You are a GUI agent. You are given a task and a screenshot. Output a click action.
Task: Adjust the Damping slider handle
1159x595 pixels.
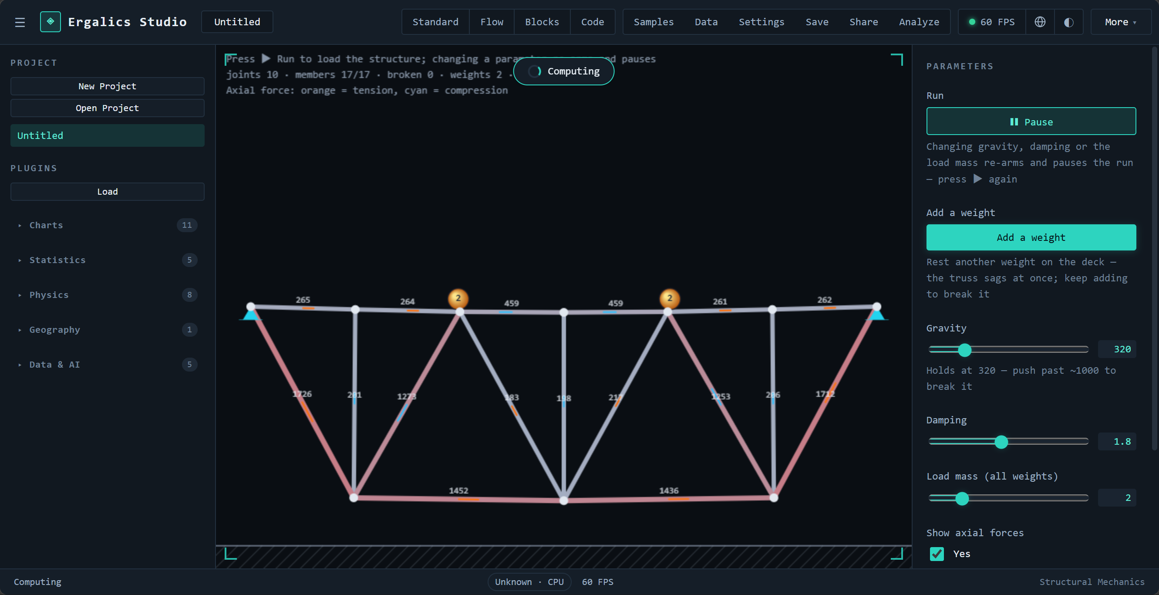click(1001, 442)
